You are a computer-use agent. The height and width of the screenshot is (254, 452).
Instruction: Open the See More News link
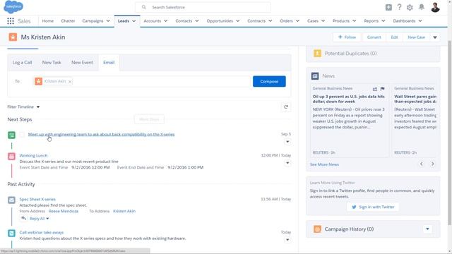tap(324, 164)
